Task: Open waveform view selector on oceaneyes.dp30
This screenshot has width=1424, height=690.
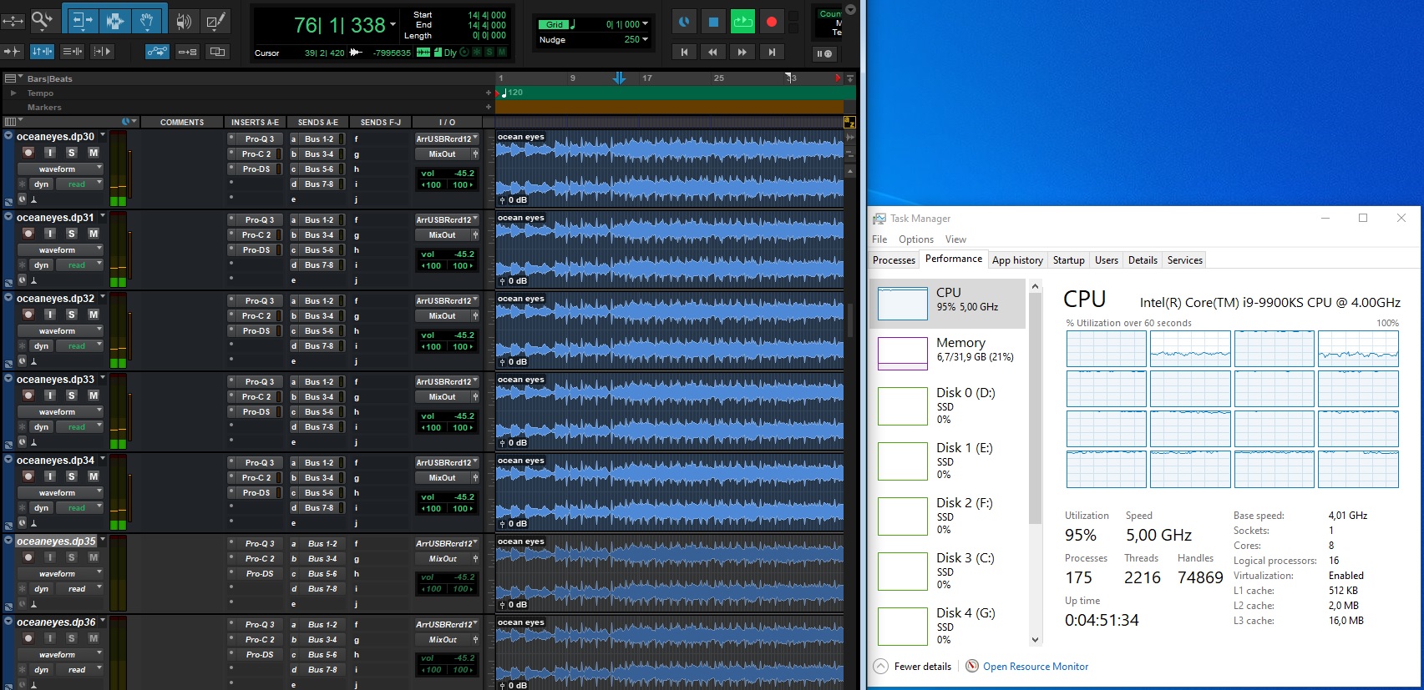Action: click(x=60, y=169)
